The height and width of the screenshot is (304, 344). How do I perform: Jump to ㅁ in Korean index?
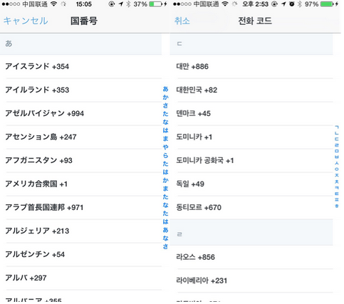click(x=337, y=151)
